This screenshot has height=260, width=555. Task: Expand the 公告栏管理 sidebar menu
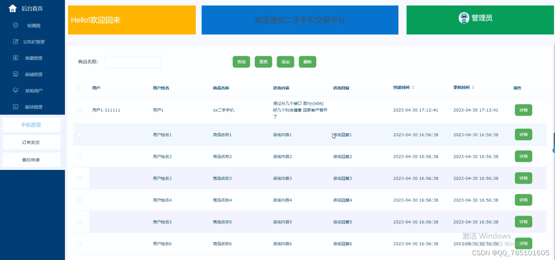pos(32,42)
